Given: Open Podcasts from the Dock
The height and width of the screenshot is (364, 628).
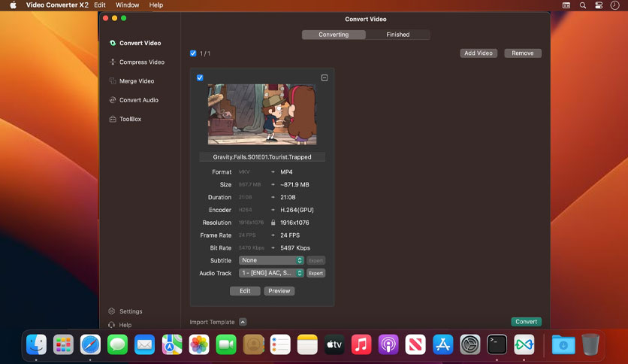Looking at the screenshot, I should pyautogui.click(x=388, y=344).
